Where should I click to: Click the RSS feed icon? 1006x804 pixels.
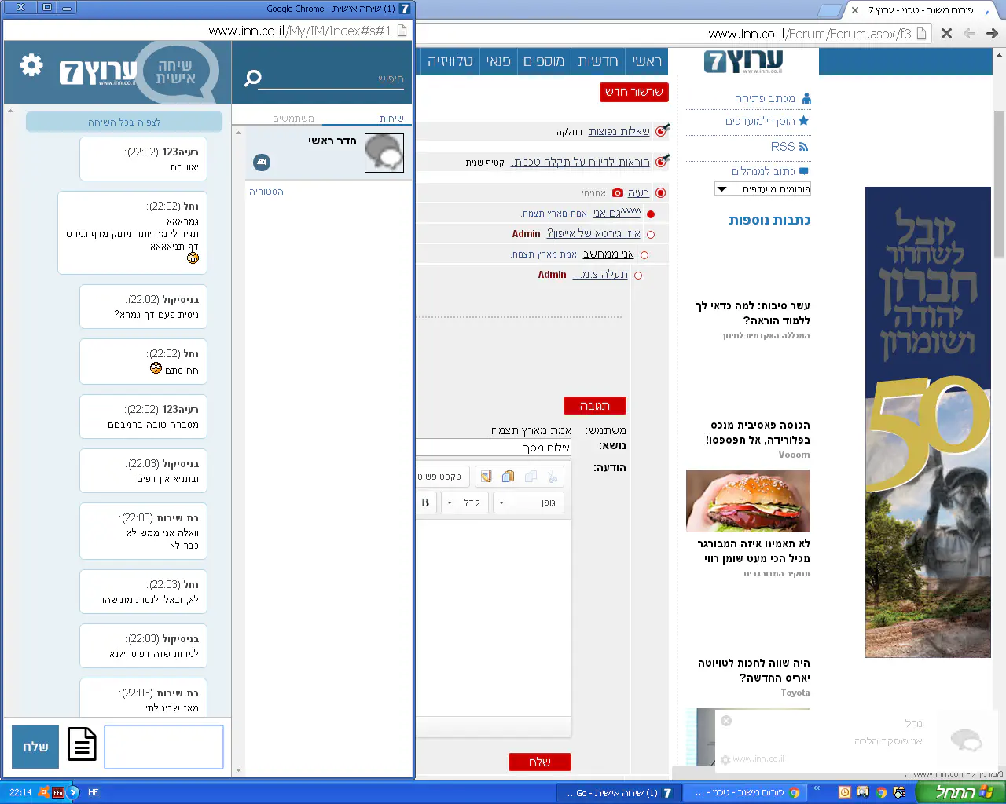[x=803, y=147]
